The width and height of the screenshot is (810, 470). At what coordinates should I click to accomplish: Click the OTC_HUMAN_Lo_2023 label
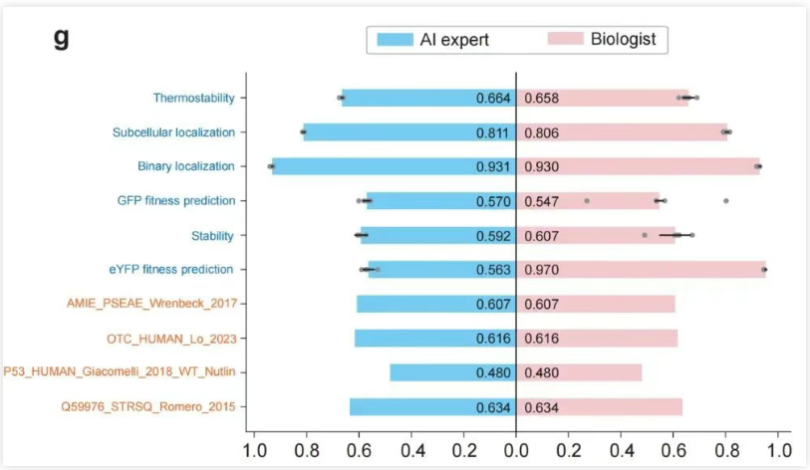(x=171, y=338)
